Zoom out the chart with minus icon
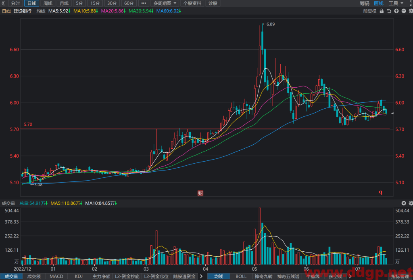413x280 pixels. click(404, 11)
